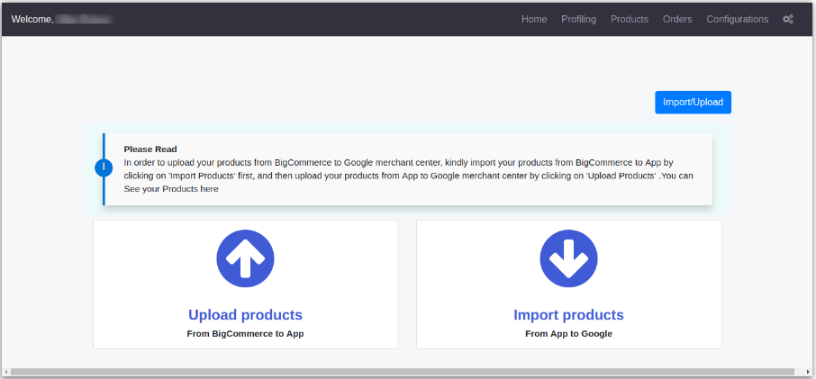Image resolution: width=816 pixels, height=379 pixels.
Task: Open the Profiling menu item
Action: tap(579, 19)
